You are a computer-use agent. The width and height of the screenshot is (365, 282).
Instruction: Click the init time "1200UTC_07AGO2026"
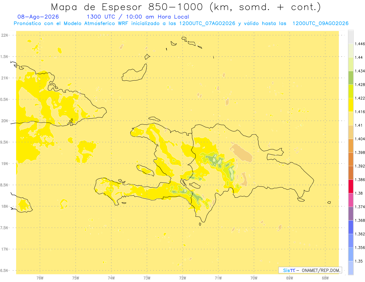tap(207, 23)
